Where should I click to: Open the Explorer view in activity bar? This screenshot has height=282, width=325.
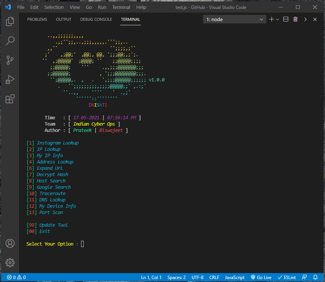(10, 22)
